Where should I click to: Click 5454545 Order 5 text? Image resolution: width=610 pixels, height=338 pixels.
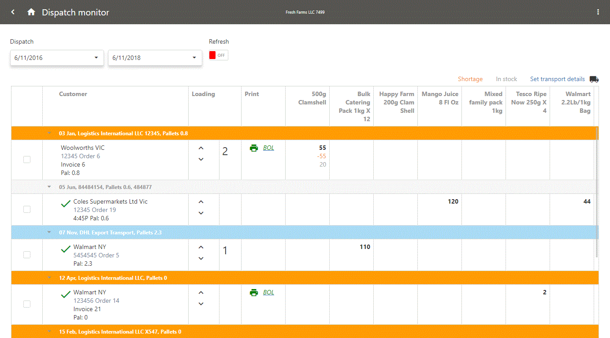pos(96,256)
